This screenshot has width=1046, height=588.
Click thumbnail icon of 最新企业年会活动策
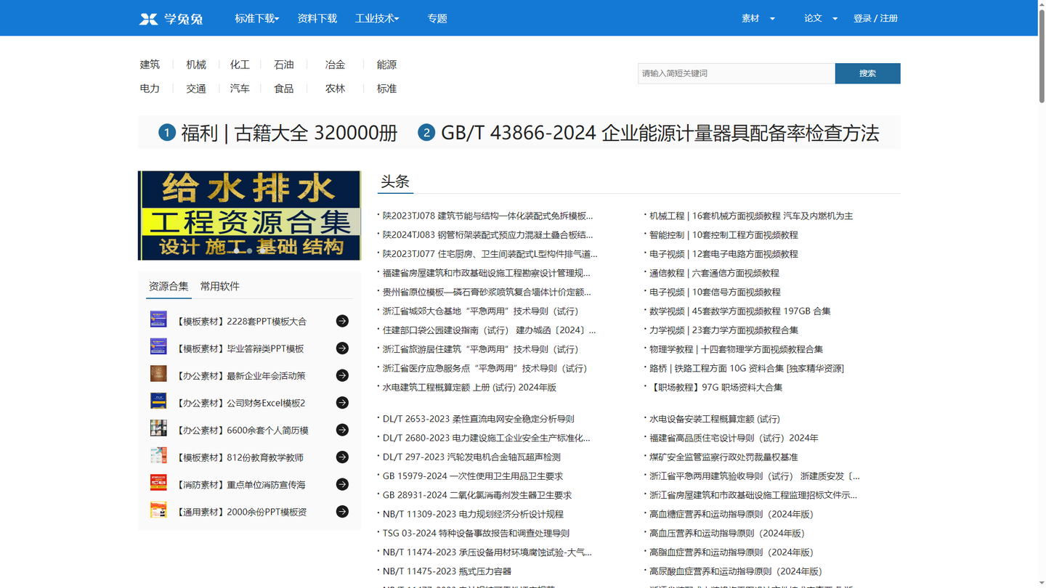tap(158, 374)
